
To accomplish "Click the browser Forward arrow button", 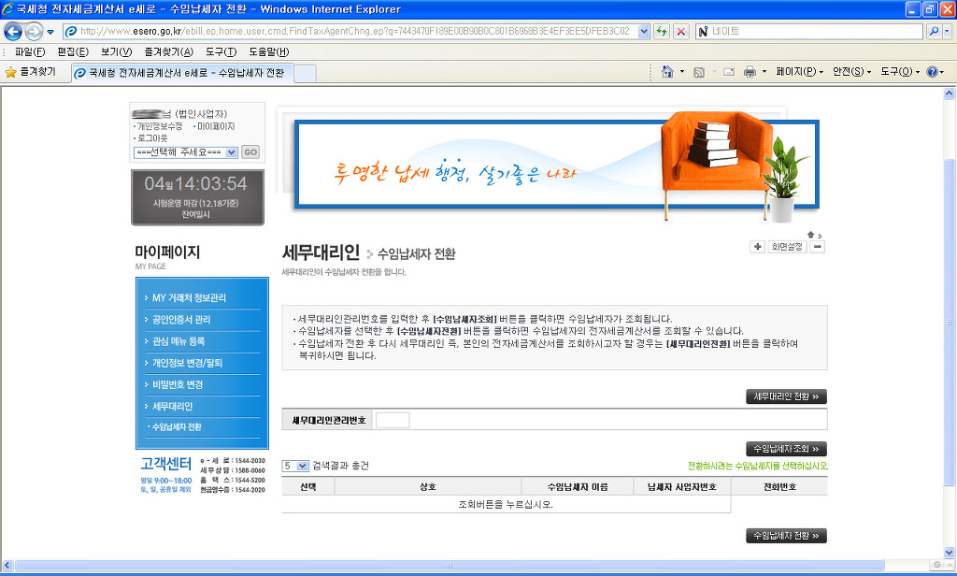I will (35, 31).
